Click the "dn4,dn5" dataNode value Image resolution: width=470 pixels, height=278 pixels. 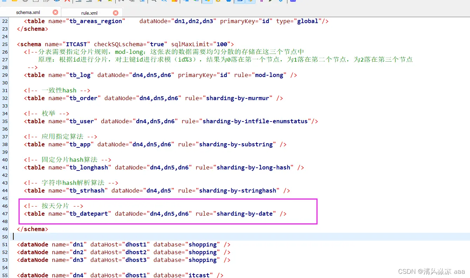tap(159, 190)
